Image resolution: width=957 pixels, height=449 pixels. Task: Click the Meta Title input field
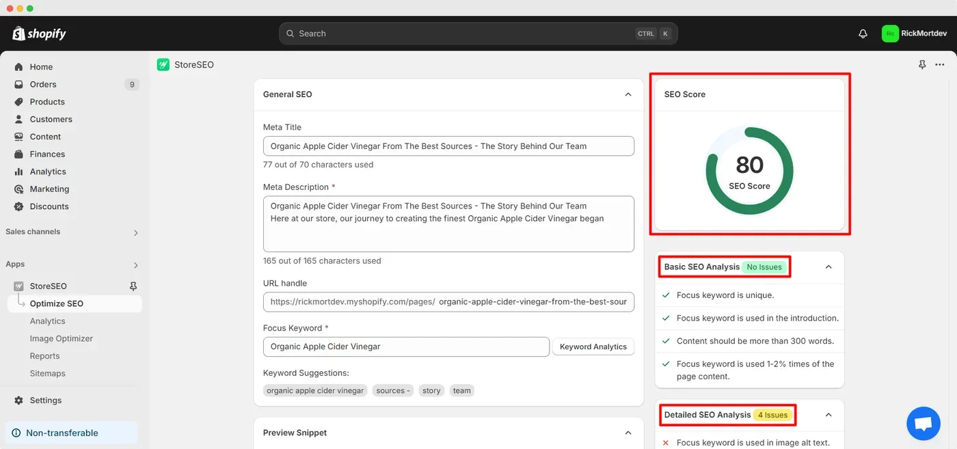pos(448,146)
